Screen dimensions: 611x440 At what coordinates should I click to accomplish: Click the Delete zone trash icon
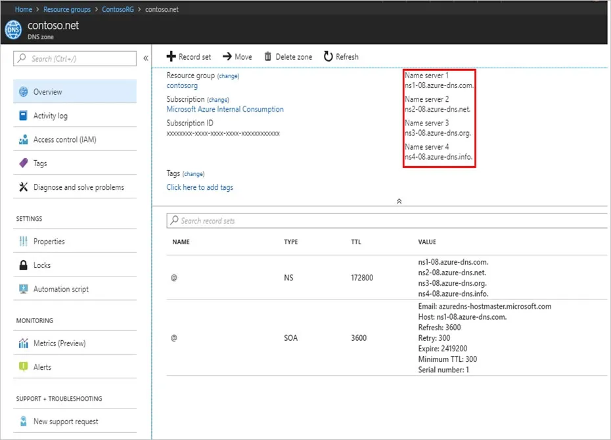(267, 56)
